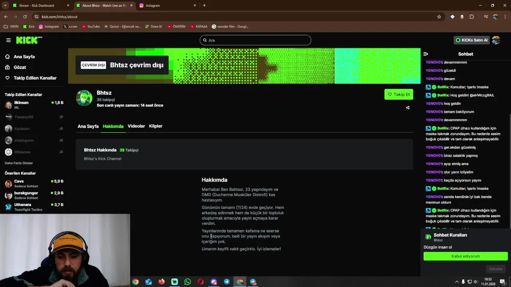
Task: Open Tweezy99 offline channel
Action: (34, 117)
